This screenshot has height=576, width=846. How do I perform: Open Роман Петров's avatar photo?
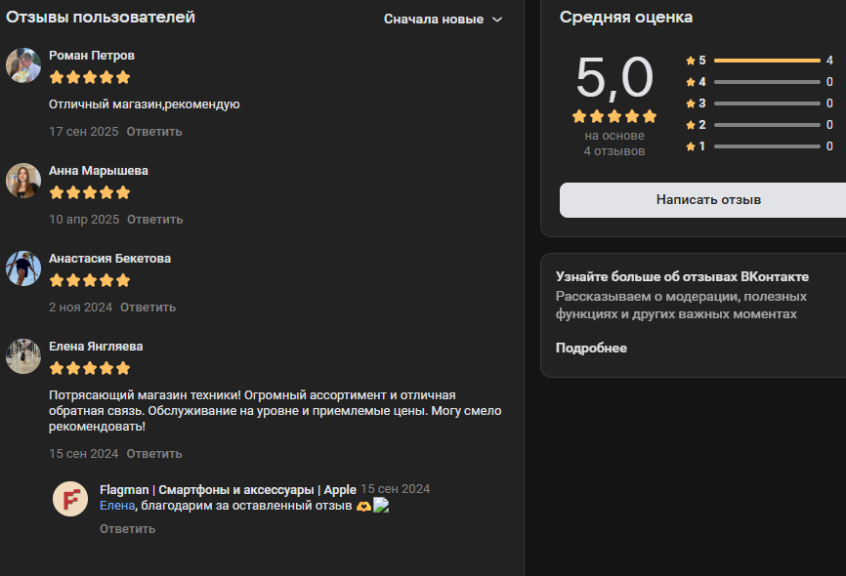click(x=23, y=65)
